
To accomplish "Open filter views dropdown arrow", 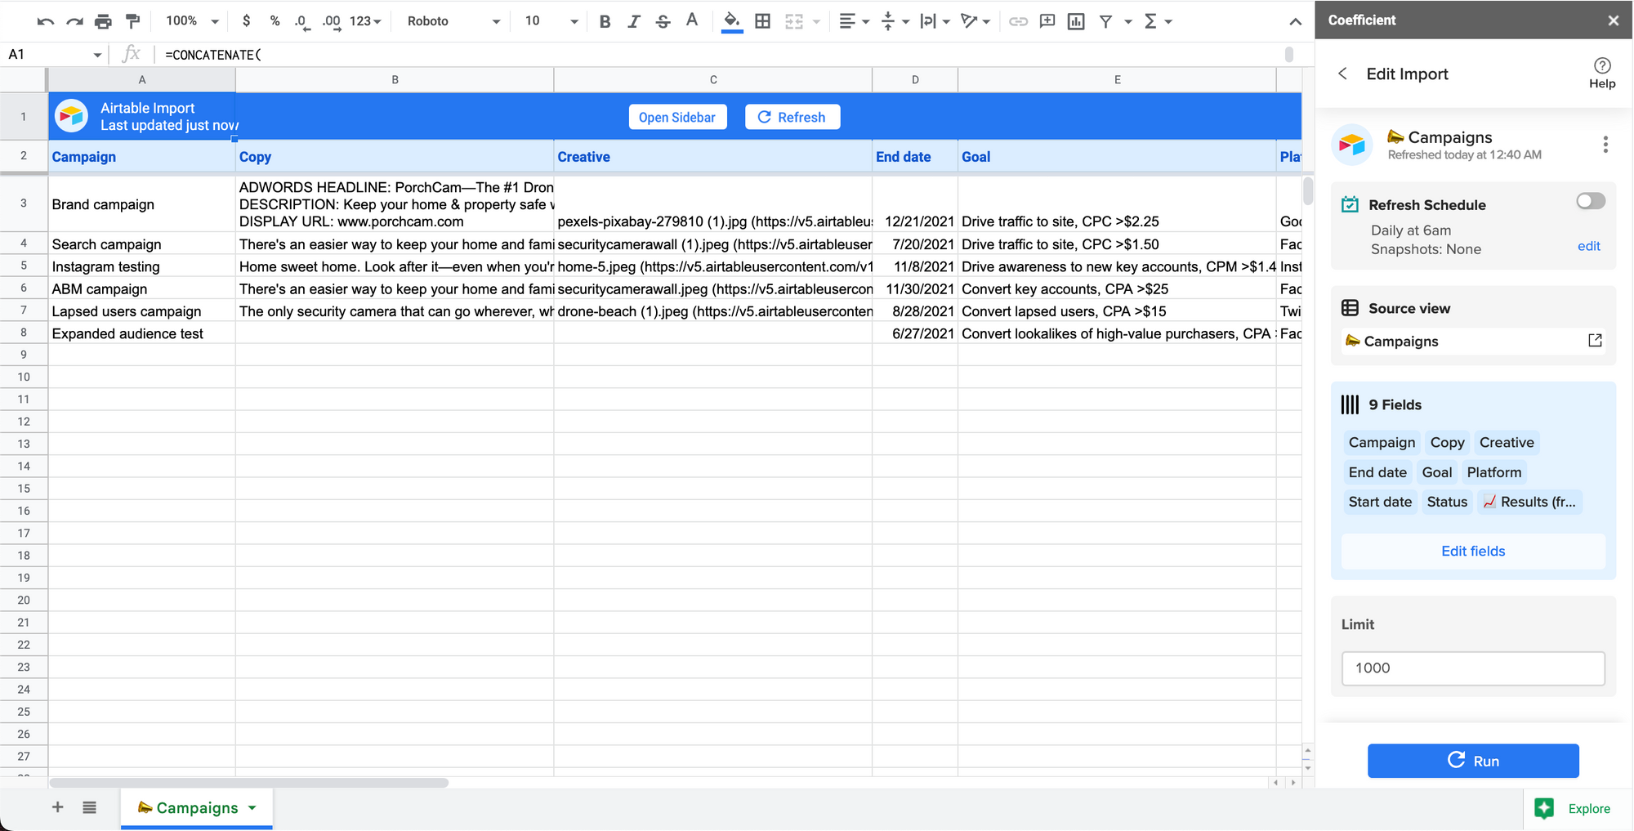I will 1128,21.
